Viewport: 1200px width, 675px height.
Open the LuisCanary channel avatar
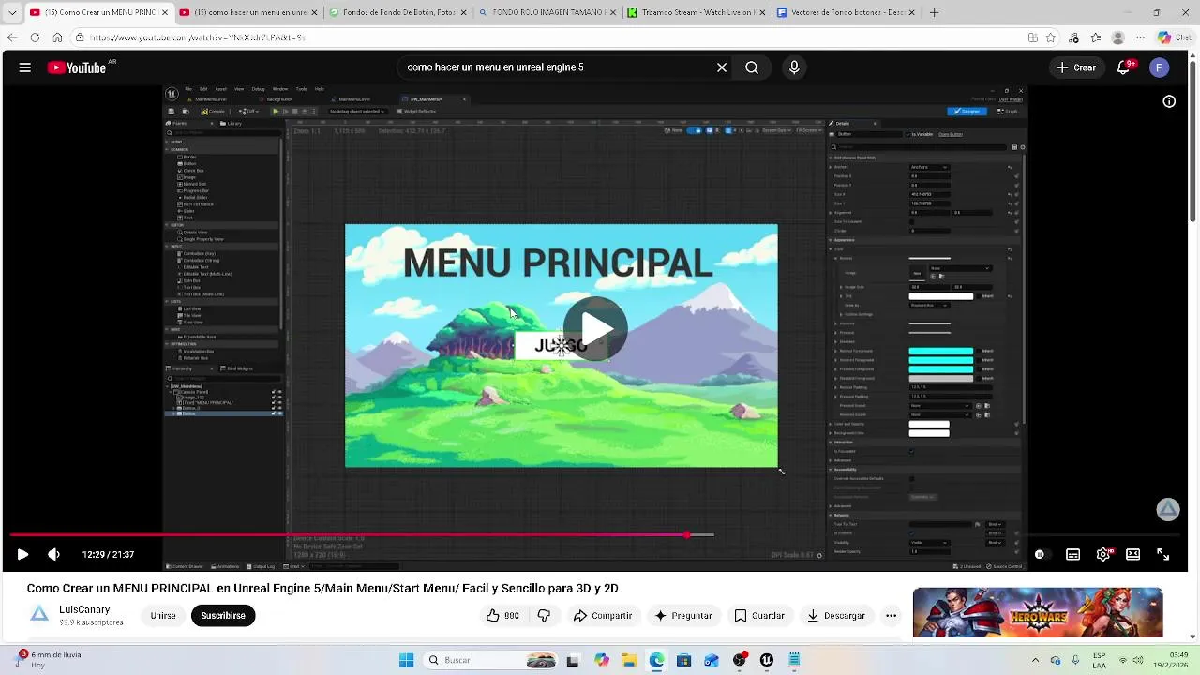click(39, 615)
